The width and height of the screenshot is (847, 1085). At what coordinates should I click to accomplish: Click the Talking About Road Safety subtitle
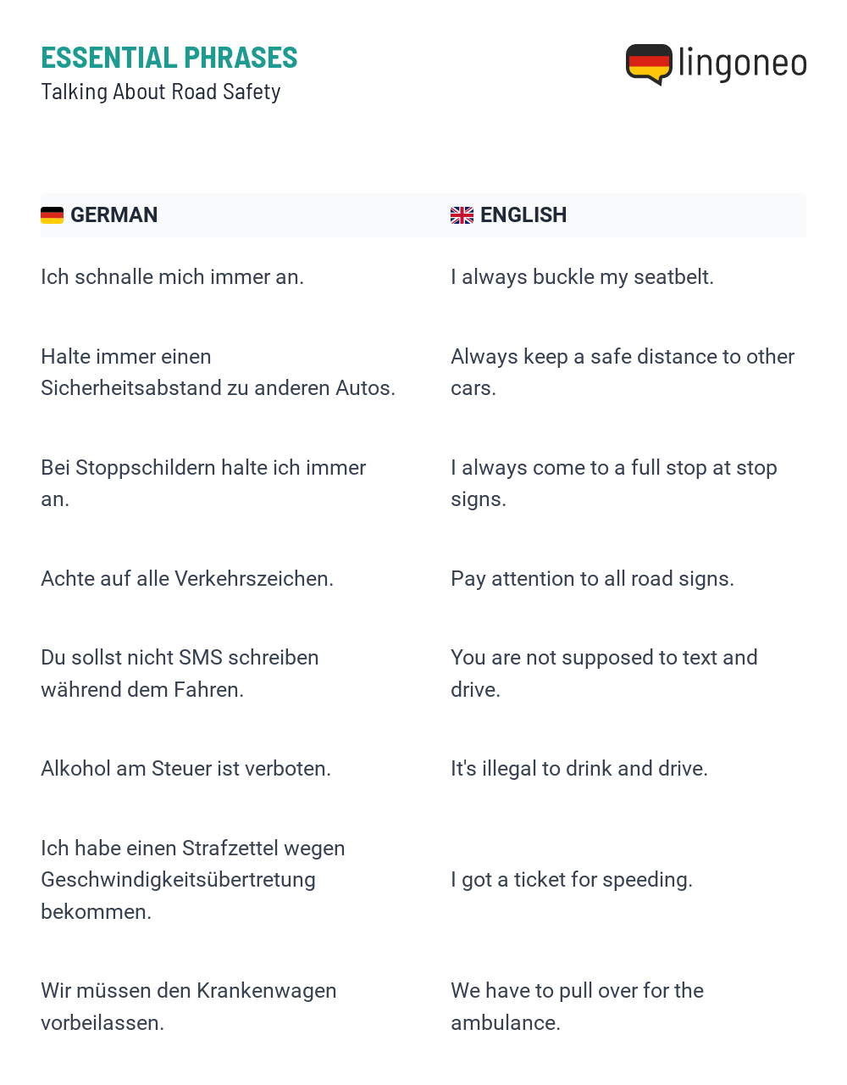(161, 92)
